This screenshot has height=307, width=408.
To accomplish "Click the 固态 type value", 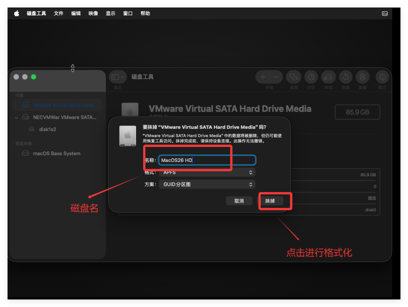I will 372,198.
